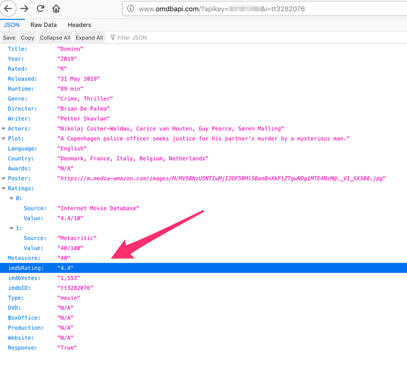The height and width of the screenshot is (369, 407).
Task: Click the Filter JSON search field
Action: coord(132,38)
